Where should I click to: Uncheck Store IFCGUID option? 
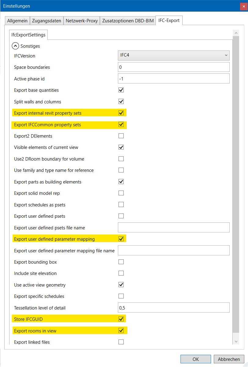121,319
